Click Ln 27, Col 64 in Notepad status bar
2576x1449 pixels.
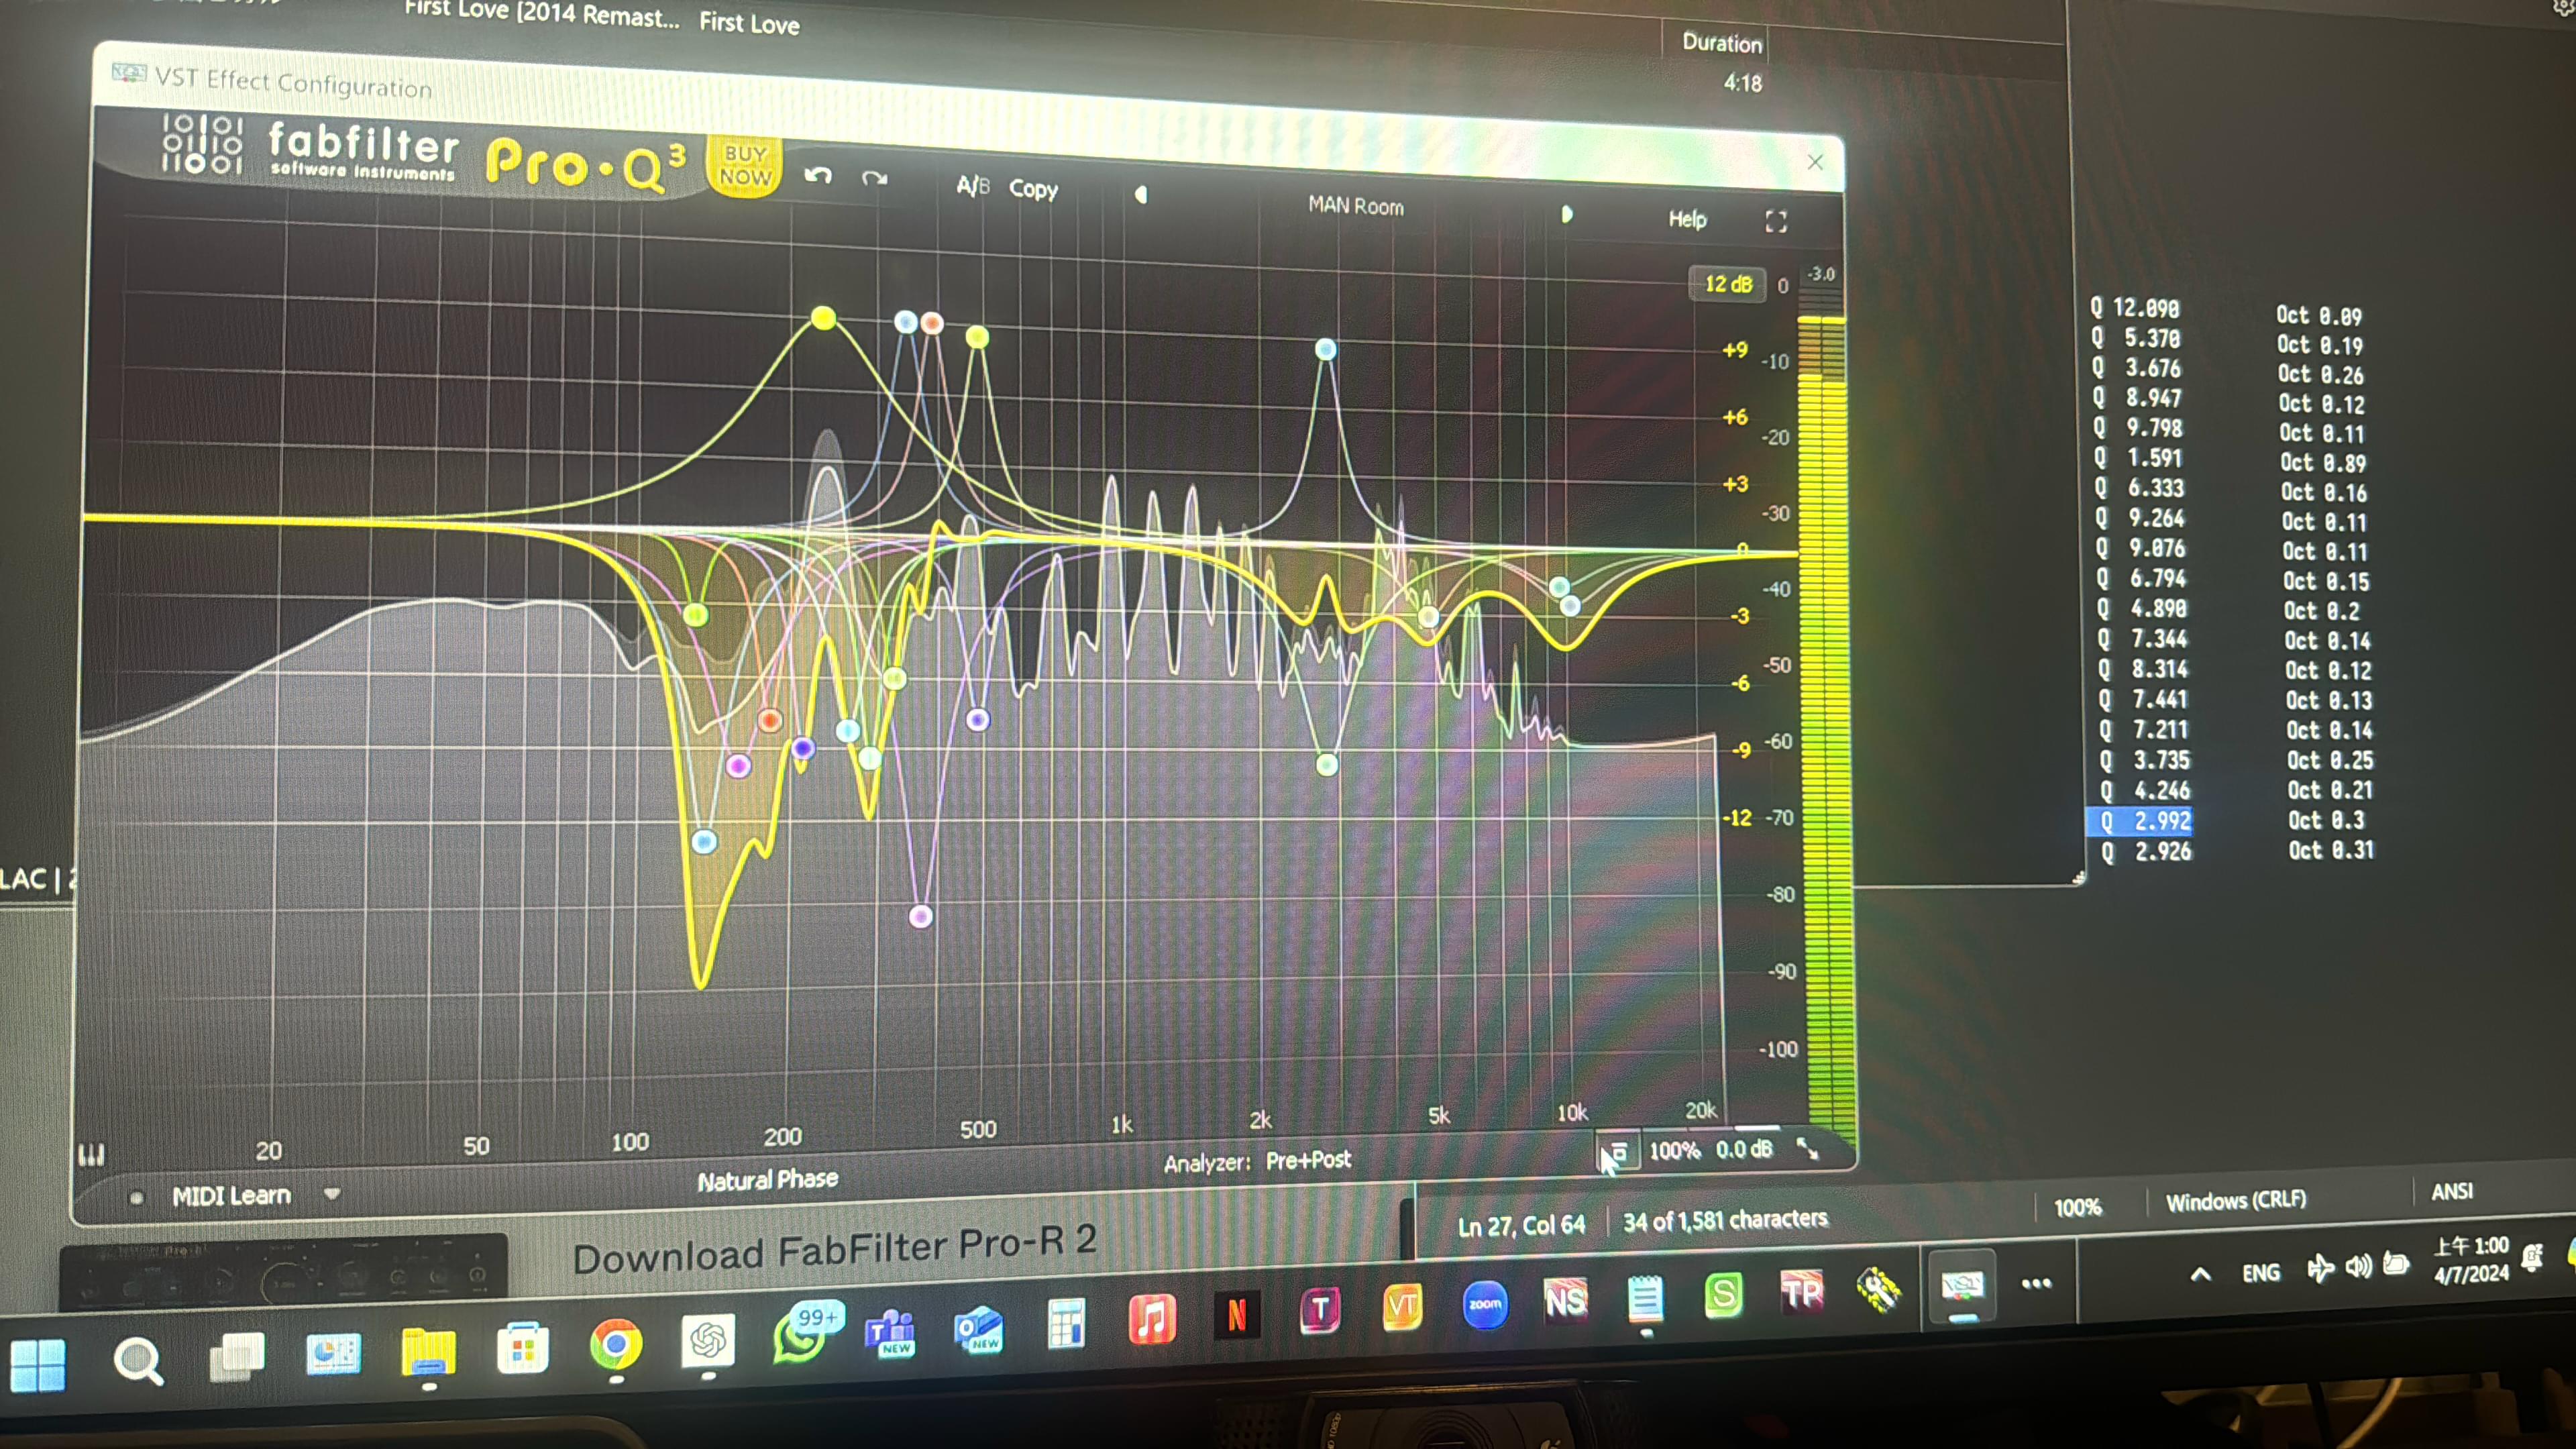[1521, 1225]
